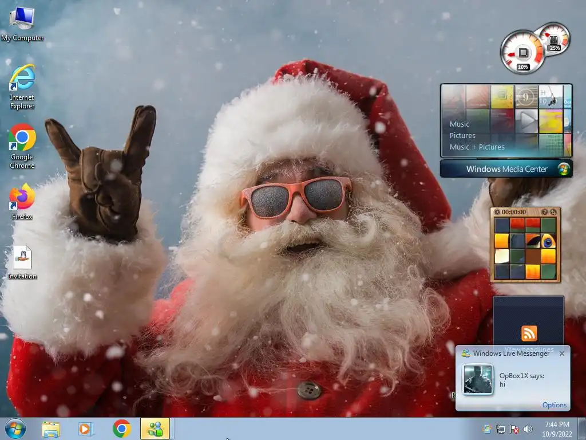
Task: Open the My Computer desktop icon
Action: 22,24
